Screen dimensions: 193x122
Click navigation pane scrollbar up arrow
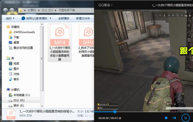coord(42,24)
